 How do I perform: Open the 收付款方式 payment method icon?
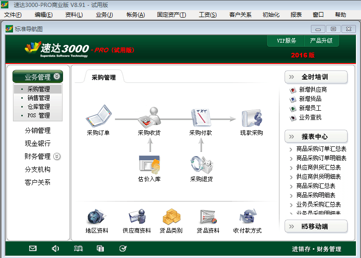(247, 216)
